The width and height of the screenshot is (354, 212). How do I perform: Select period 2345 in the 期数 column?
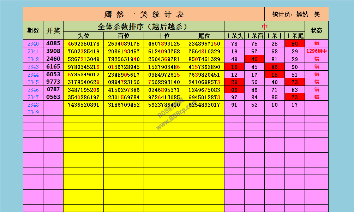click(33, 82)
